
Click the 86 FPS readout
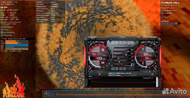point(4,7)
